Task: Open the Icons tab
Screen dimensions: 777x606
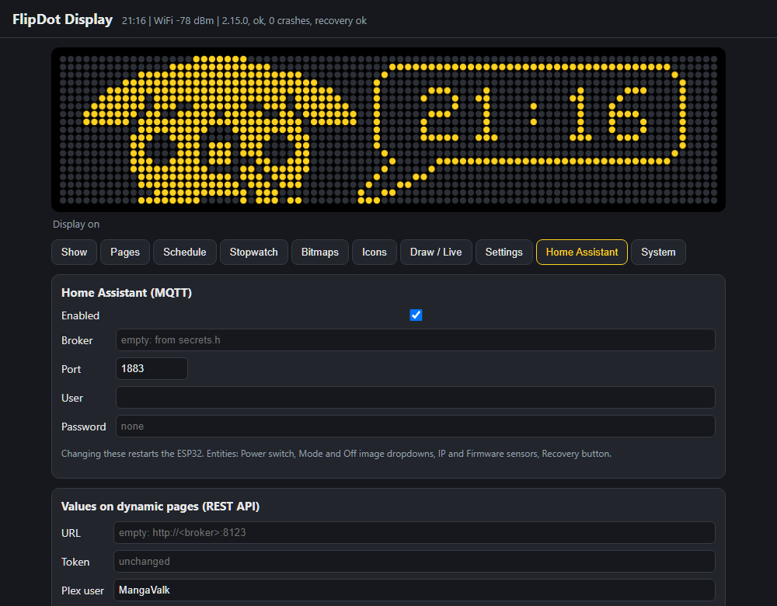Action: [375, 252]
